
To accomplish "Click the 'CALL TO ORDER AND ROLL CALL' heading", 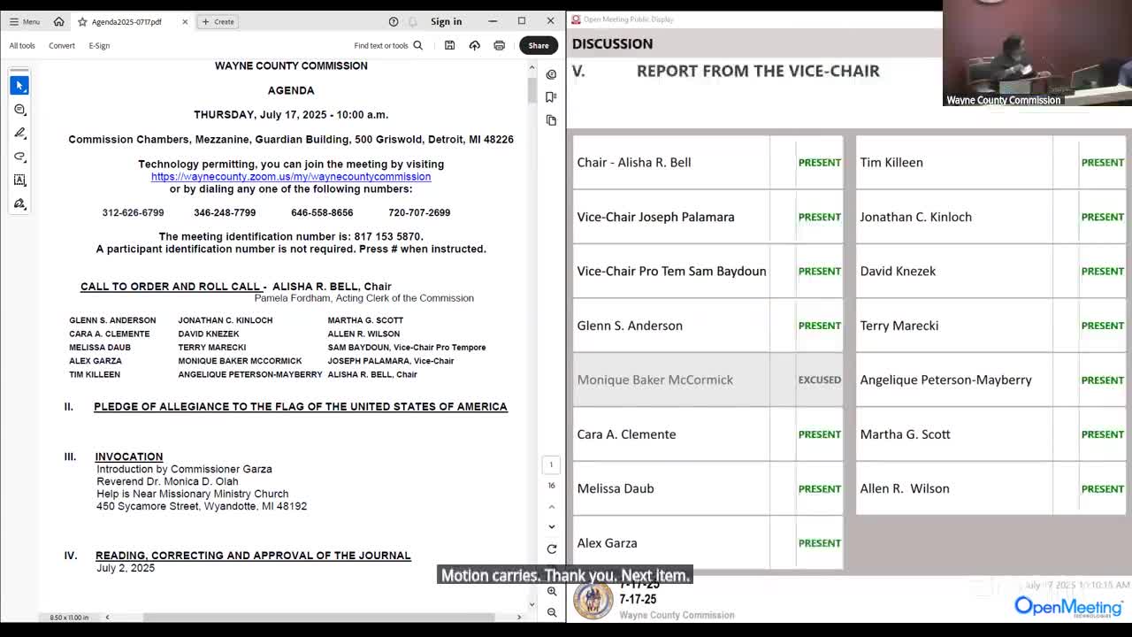I will click(x=170, y=287).
